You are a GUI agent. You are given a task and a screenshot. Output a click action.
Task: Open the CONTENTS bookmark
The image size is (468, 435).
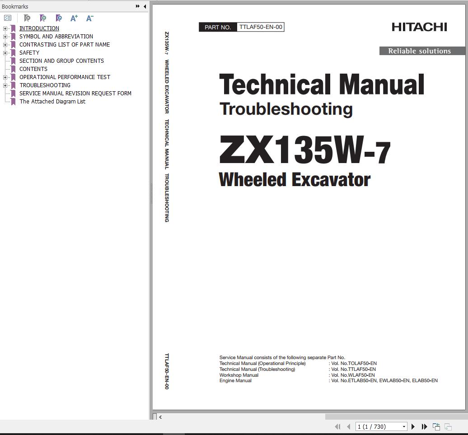point(33,69)
